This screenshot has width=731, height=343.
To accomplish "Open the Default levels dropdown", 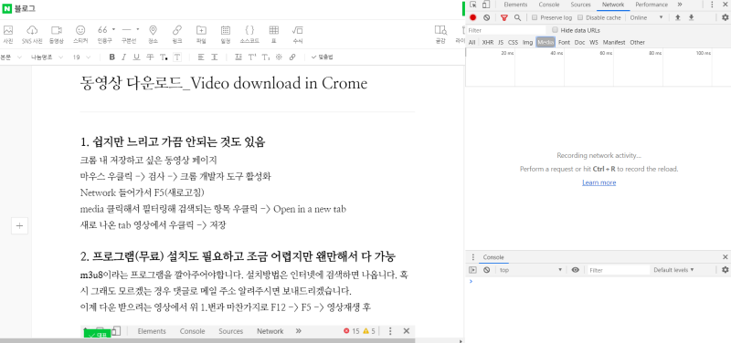I will [x=673, y=270].
